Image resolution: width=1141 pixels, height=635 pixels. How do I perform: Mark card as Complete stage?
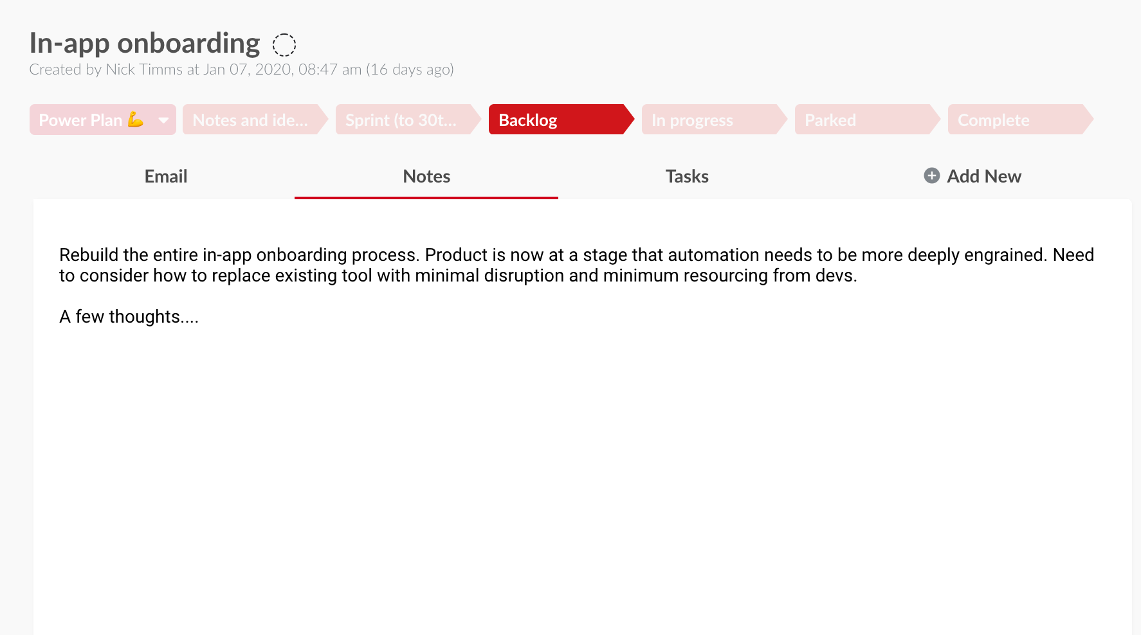1021,120
